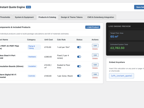Viewport: 144px width, 108px height.
Task: Click the Unit Cost column header
Action: tap(49, 40)
